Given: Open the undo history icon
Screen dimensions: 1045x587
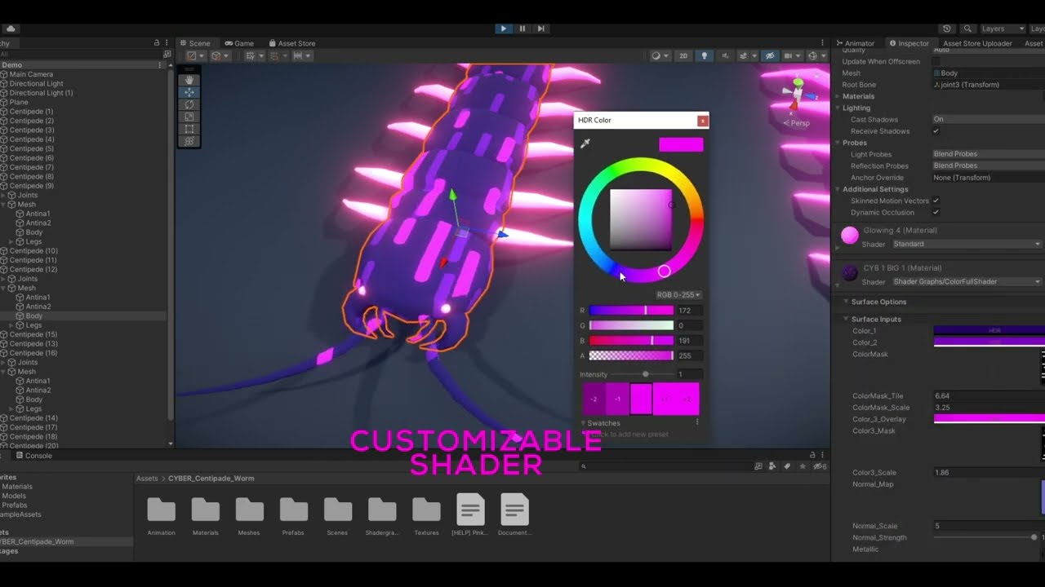Looking at the screenshot, I should [x=946, y=29].
